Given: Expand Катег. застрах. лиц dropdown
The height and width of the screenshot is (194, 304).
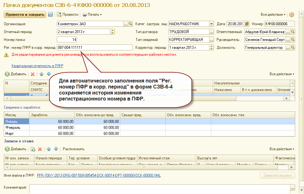Looking at the screenshot, I should pyautogui.click(x=211, y=24).
